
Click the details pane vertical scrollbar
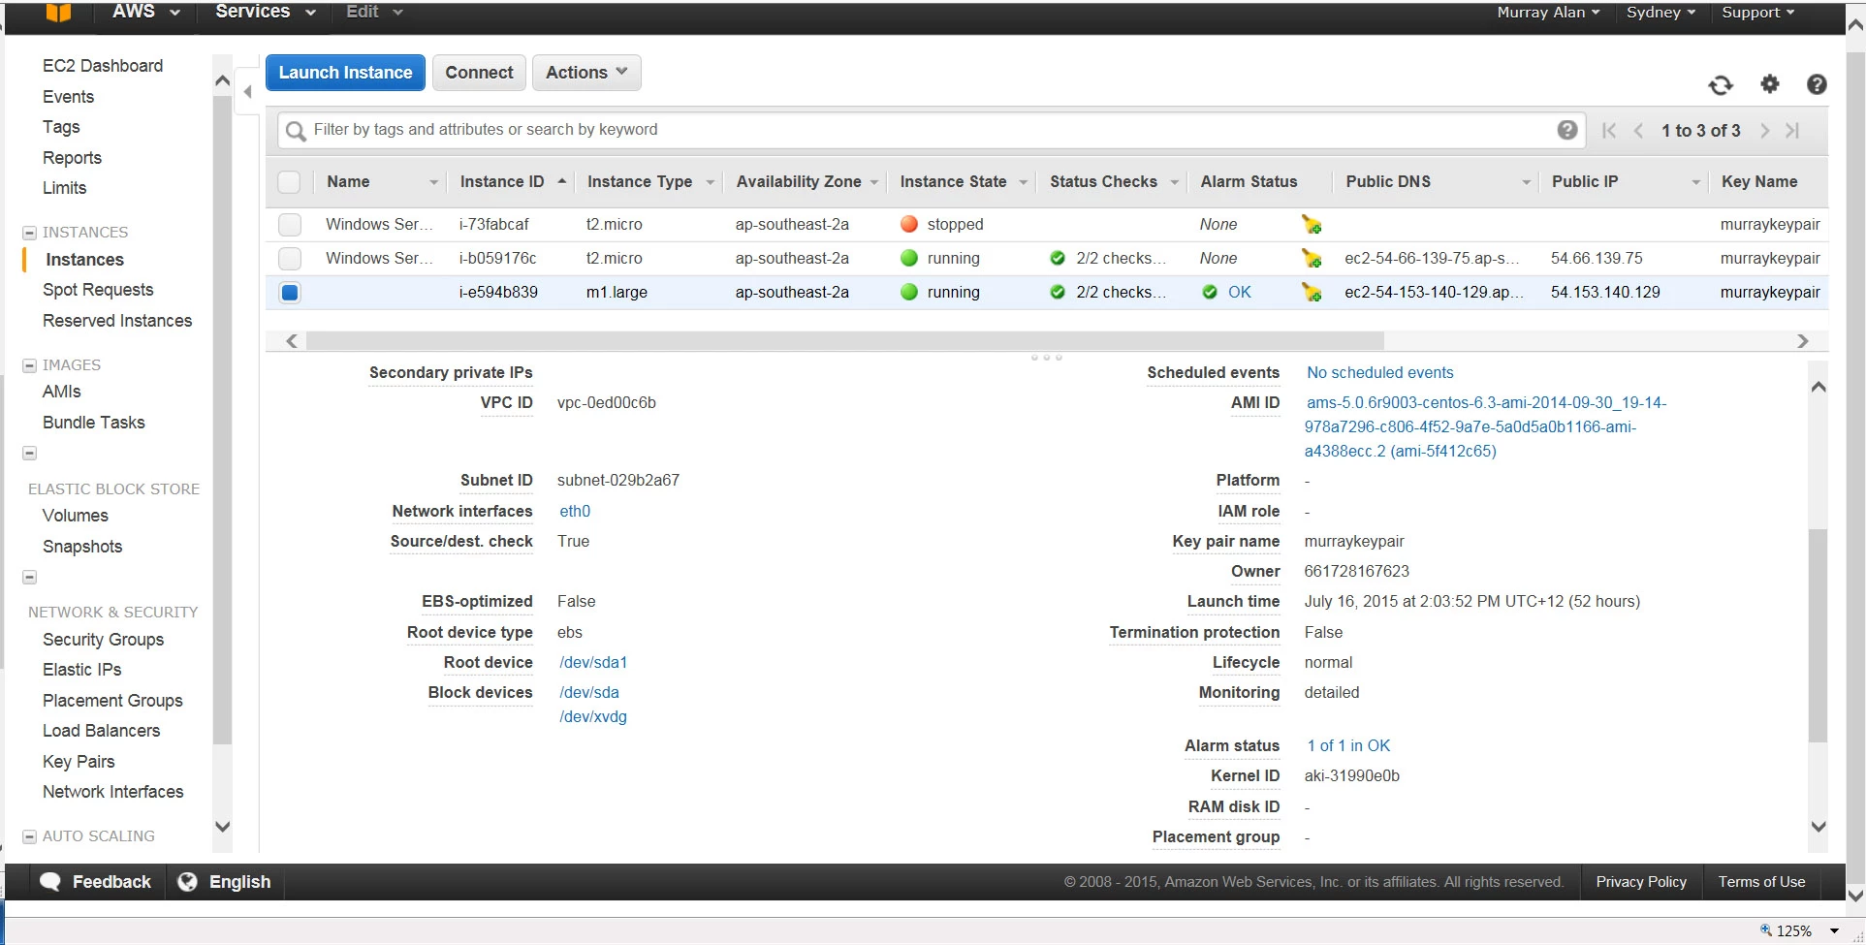click(1818, 637)
